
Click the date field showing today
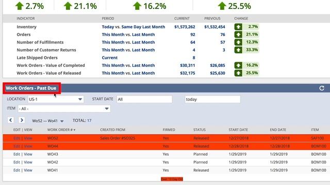tap(212, 99)
